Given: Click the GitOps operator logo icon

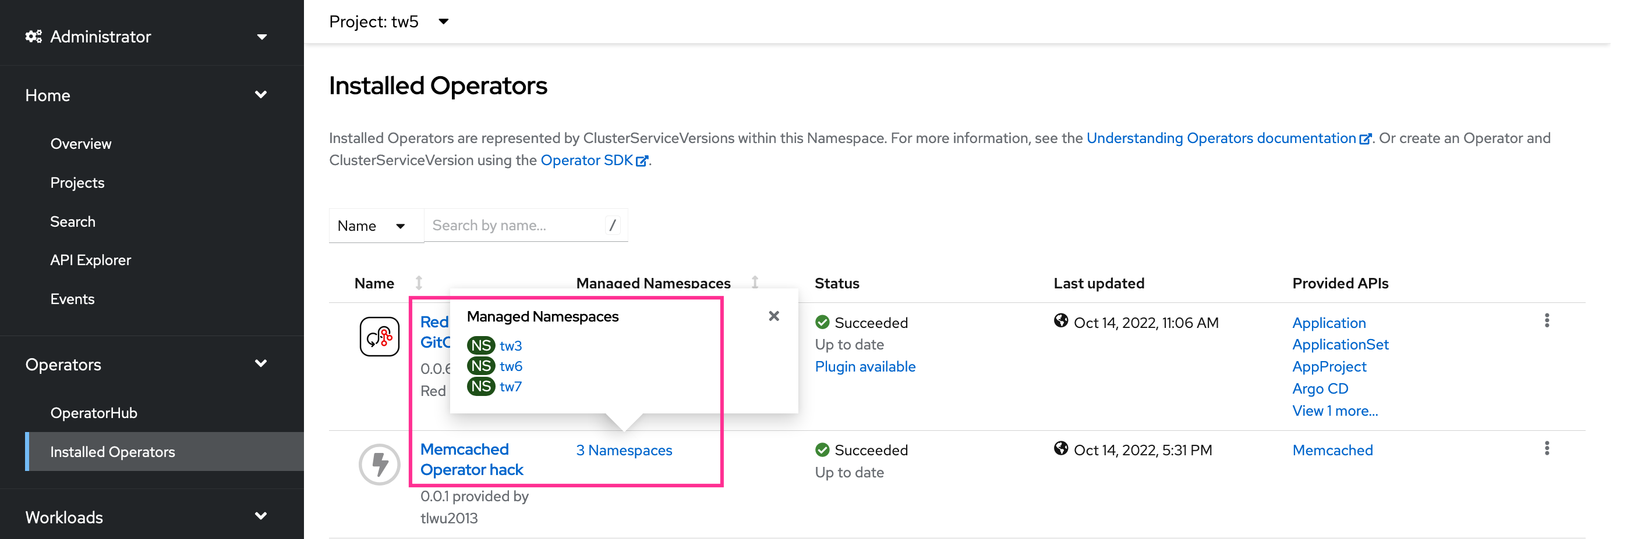Looking at the screenshot, I should (380, 337).
